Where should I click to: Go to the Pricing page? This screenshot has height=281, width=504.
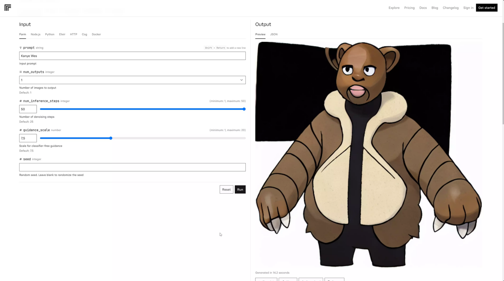coord(409,8)
